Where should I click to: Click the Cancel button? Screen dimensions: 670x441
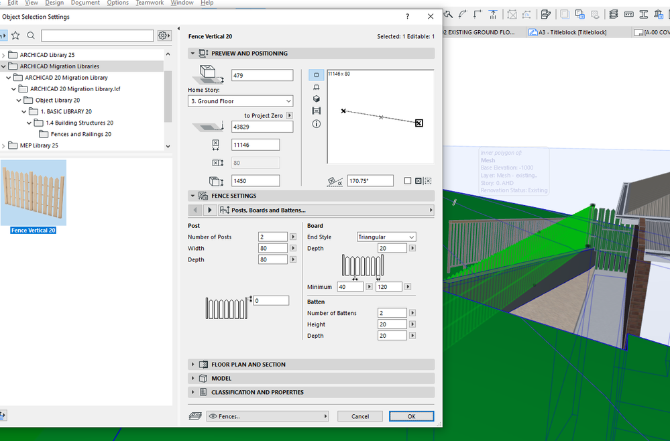tap(360, 416)
